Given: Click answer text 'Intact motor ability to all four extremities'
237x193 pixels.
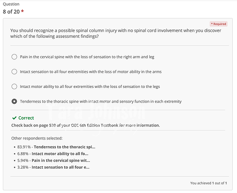Looking at the screenshot, I should coord(90,87).
